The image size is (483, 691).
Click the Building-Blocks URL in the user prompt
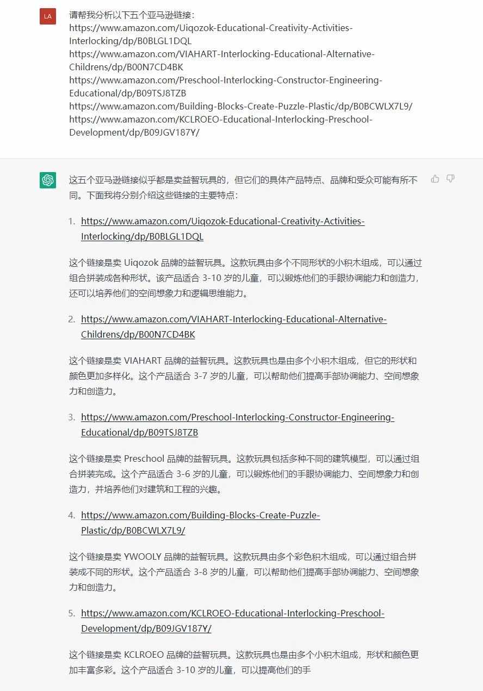coord(241,106)
